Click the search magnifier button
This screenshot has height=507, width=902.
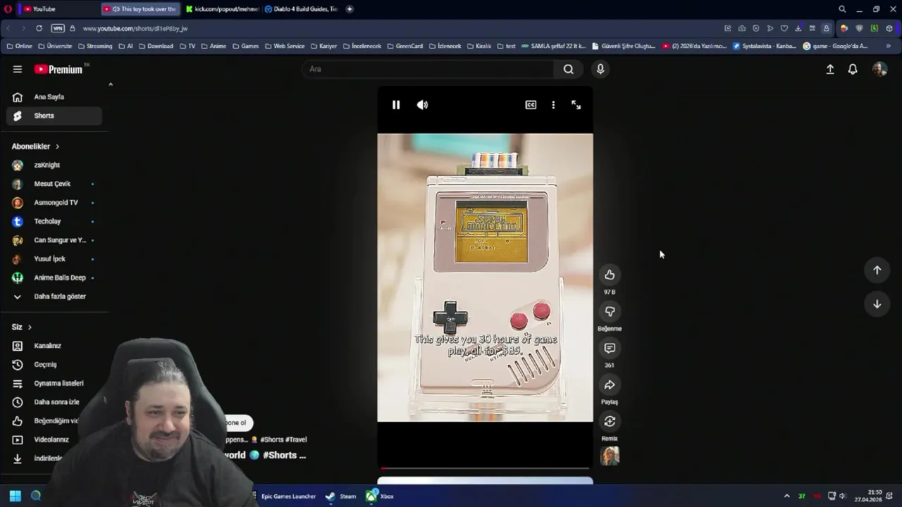(568, 69)
